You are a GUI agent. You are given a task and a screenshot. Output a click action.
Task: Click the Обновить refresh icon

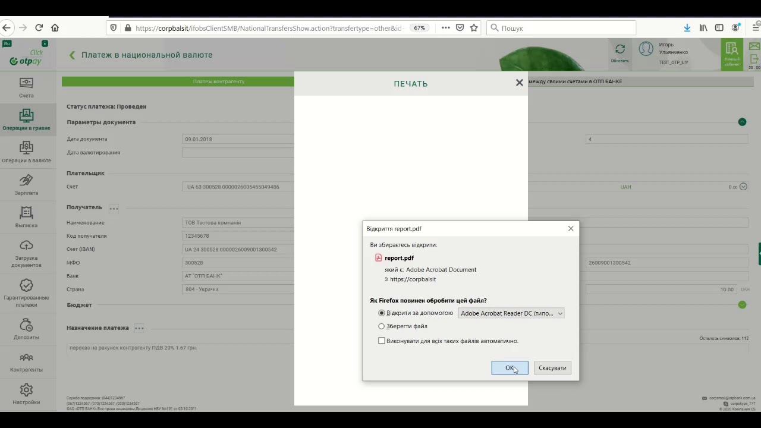point(620,49)
